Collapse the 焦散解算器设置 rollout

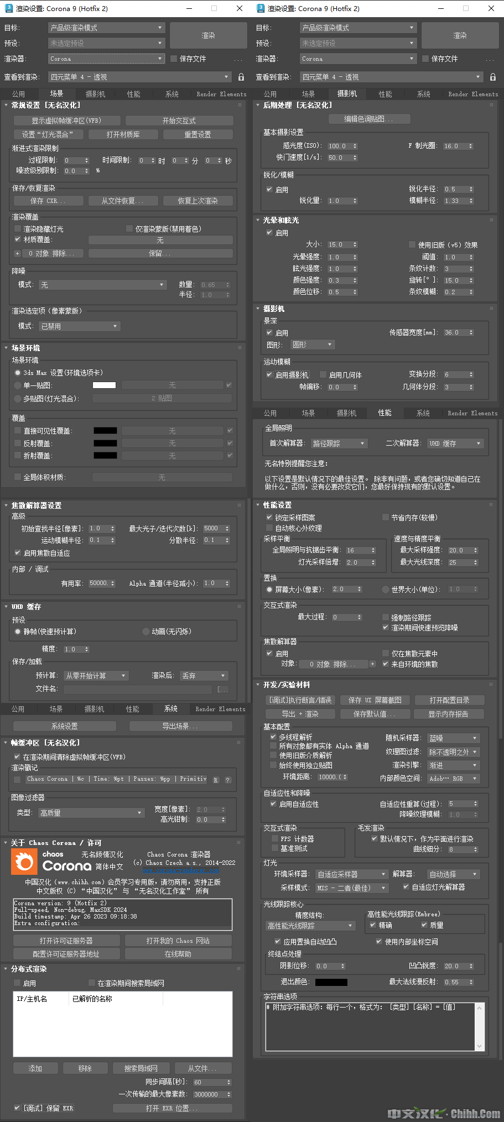7,505
